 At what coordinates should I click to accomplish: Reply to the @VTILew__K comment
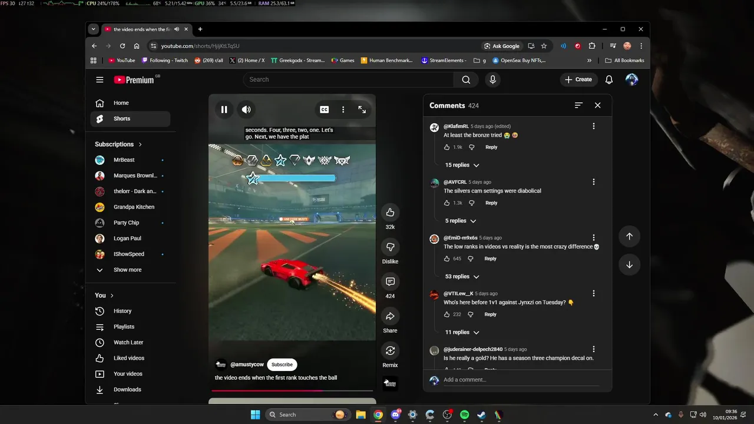tap(490, 314)
